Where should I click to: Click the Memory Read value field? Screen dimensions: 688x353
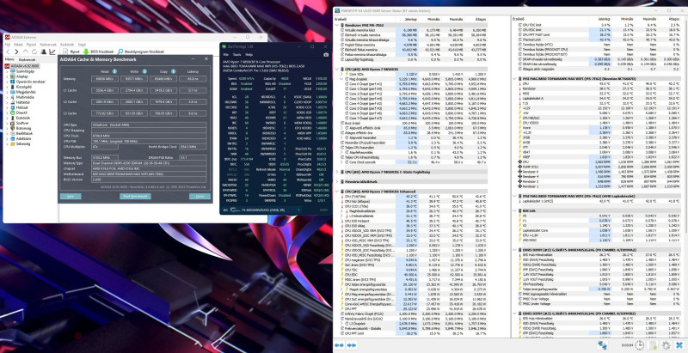coord(105,79)
